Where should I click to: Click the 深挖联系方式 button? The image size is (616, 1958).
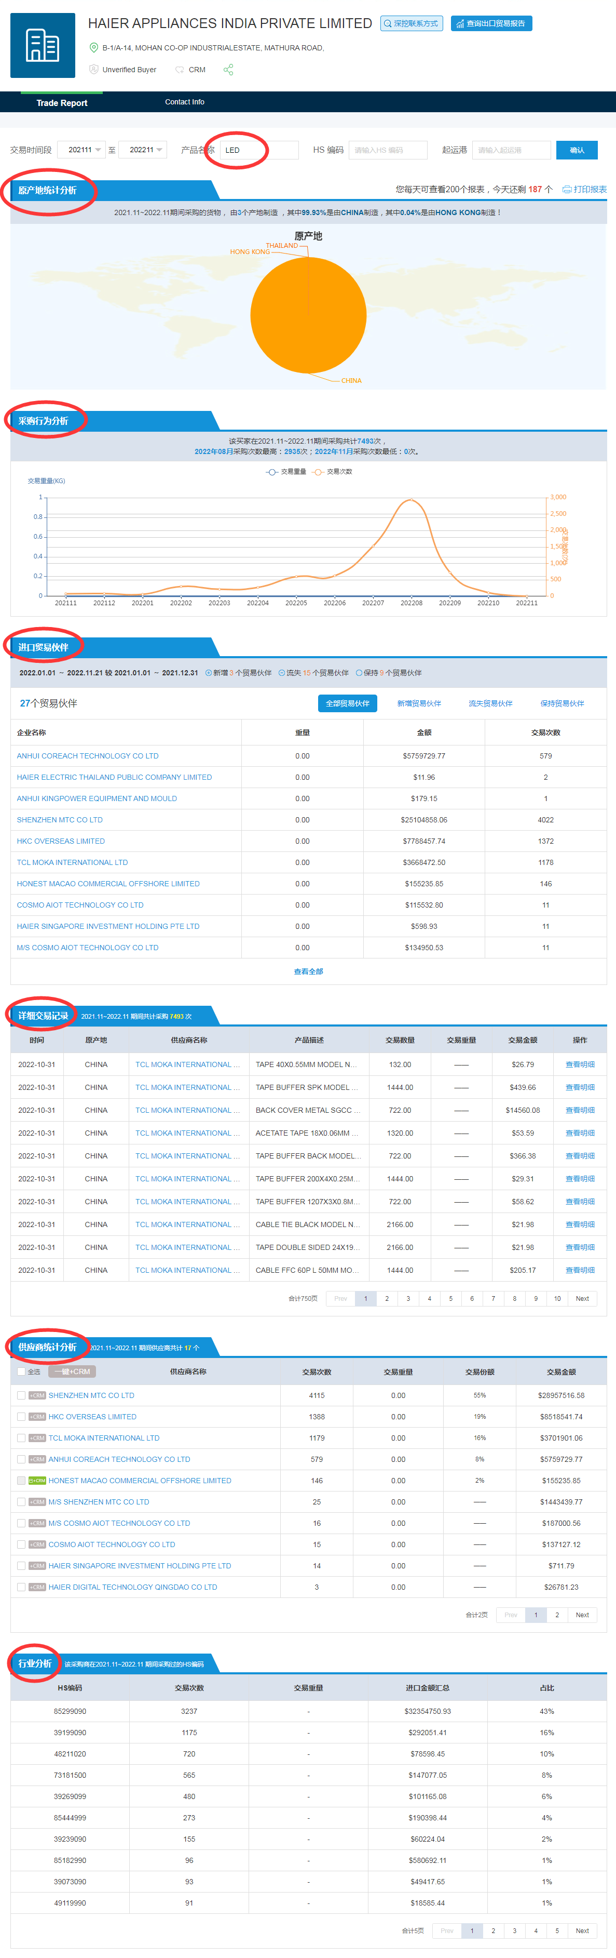pos(412,23)
